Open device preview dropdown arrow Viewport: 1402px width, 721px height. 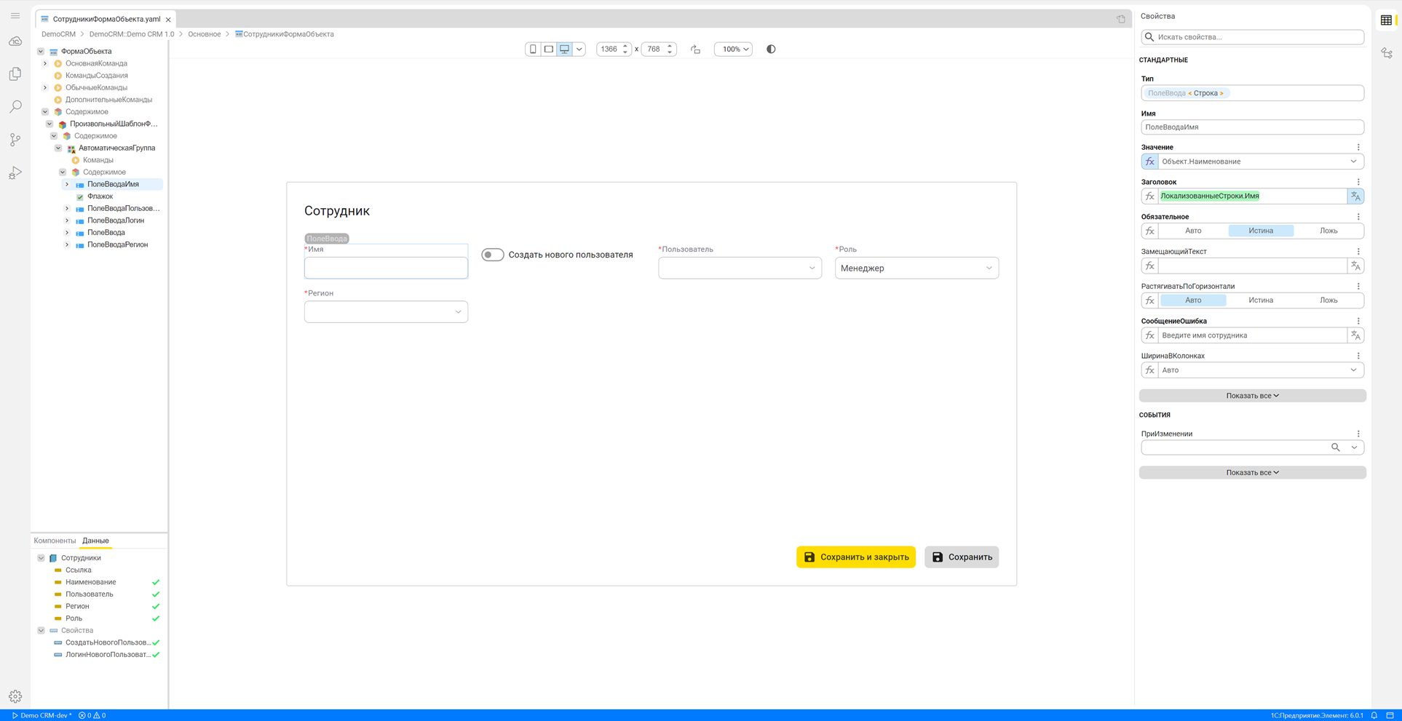(579, 49)
